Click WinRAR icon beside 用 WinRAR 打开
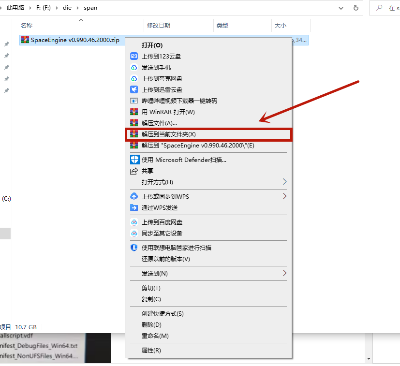The height and width of the screenshot is (366, 400). [x=134, y=112]
